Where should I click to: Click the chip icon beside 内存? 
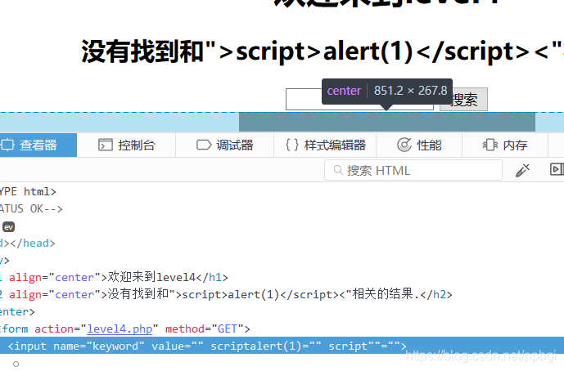(490, 145)
